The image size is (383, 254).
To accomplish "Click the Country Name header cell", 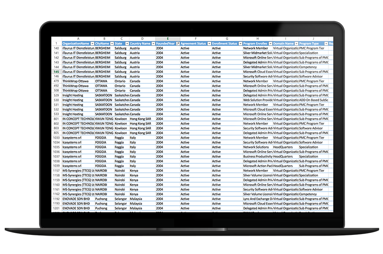I will [x=143, y=44].
